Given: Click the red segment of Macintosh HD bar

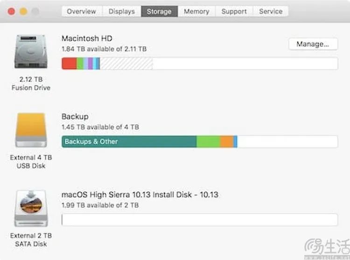Looking at the screenshot, I should point(69,63).
